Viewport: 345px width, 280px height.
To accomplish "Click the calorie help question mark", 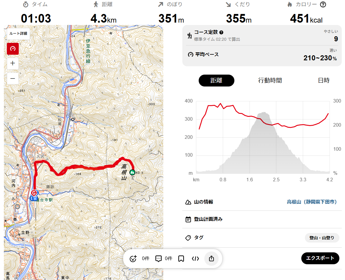I will pos(323,4).
